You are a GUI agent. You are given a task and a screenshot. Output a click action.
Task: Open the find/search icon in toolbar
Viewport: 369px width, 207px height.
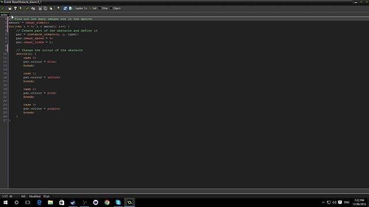[58, 8]
